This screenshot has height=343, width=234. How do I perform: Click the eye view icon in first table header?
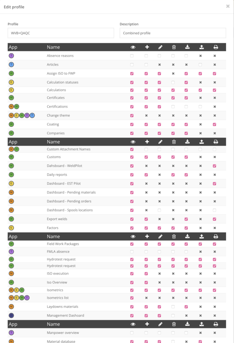coord(133,47)
